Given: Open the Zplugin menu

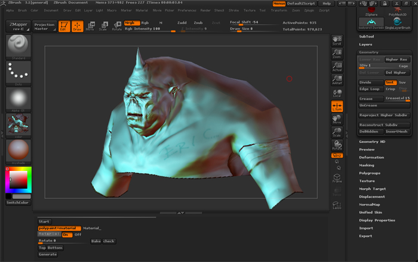Looking at the screenshot, I should tap(308, 10).
